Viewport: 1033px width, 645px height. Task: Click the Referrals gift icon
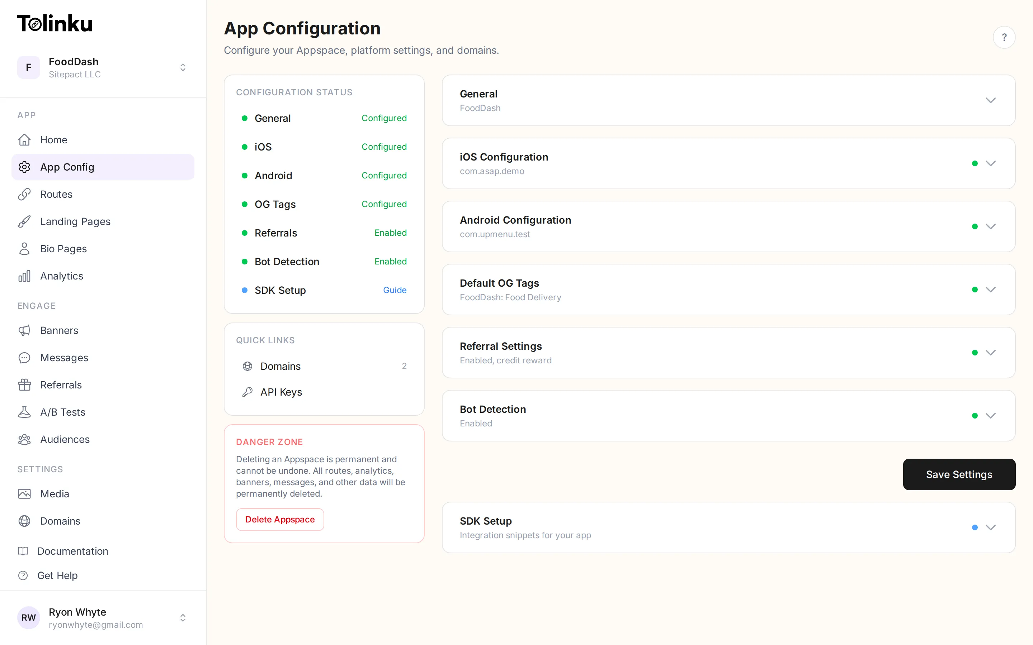(24, 385)
